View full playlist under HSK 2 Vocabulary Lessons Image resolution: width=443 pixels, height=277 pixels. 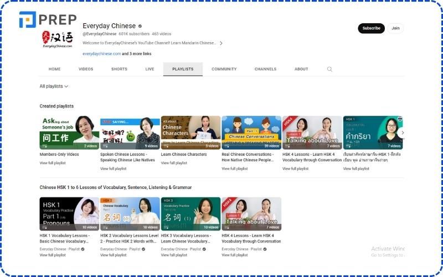(114, 255)
